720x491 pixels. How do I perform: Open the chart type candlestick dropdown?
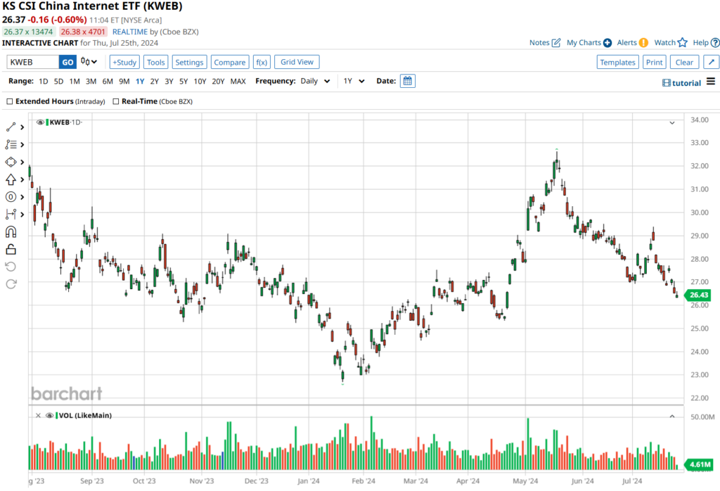coord(89,62)
